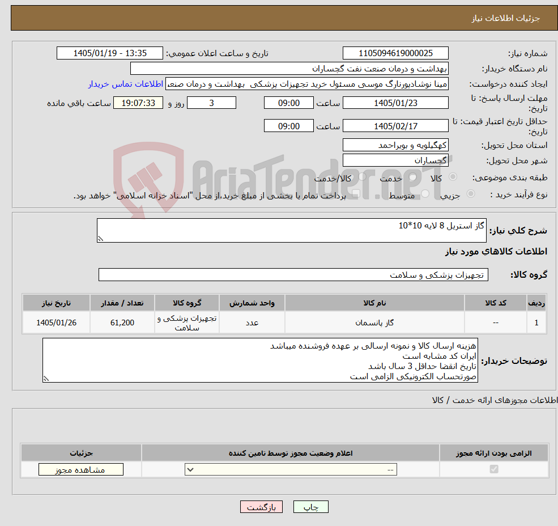Click the الزامی بودن ارائه مجوز header
This screenshot has width=558, height=526.
494,453
